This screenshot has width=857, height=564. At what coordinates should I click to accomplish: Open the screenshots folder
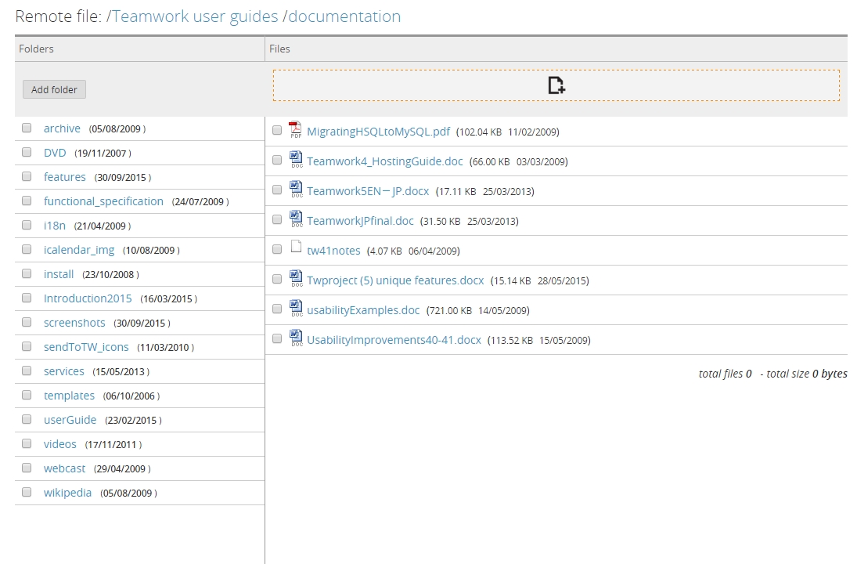(74, 323)
